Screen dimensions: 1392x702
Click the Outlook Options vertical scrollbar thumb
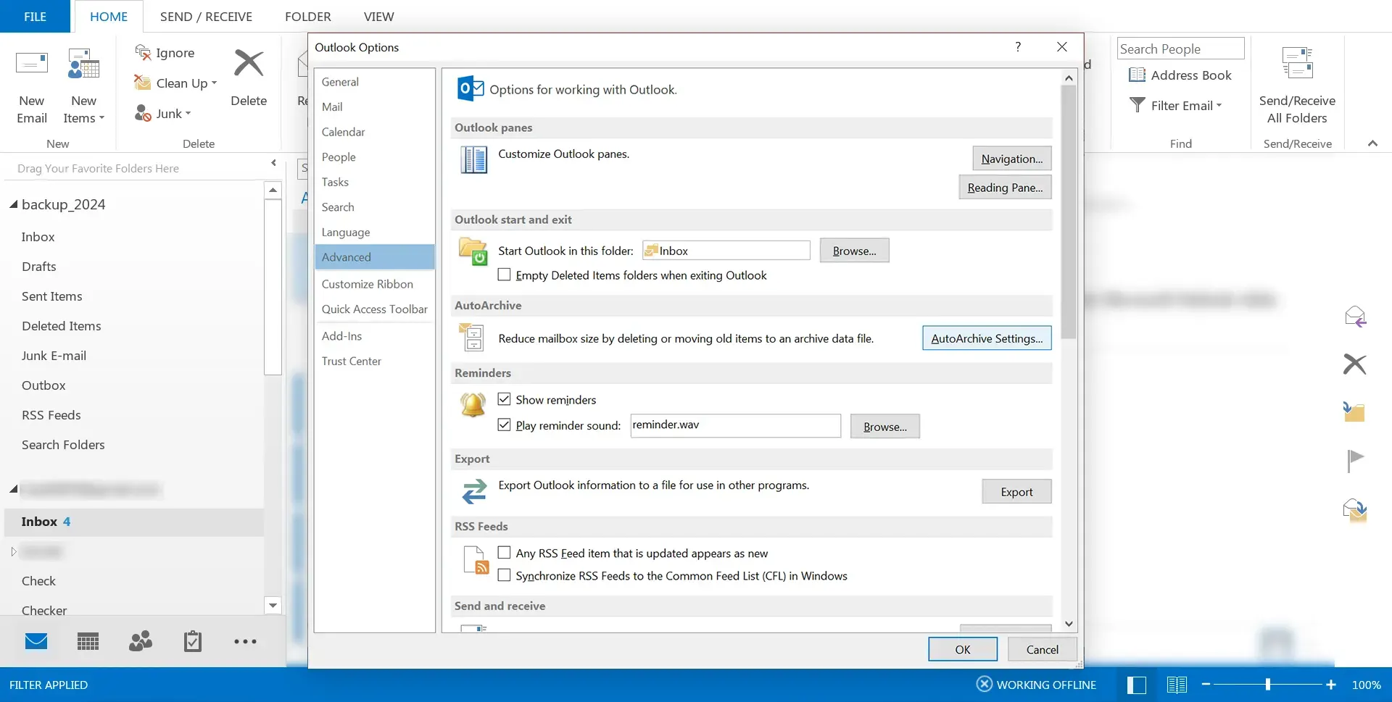click(x=1069, y=212)
